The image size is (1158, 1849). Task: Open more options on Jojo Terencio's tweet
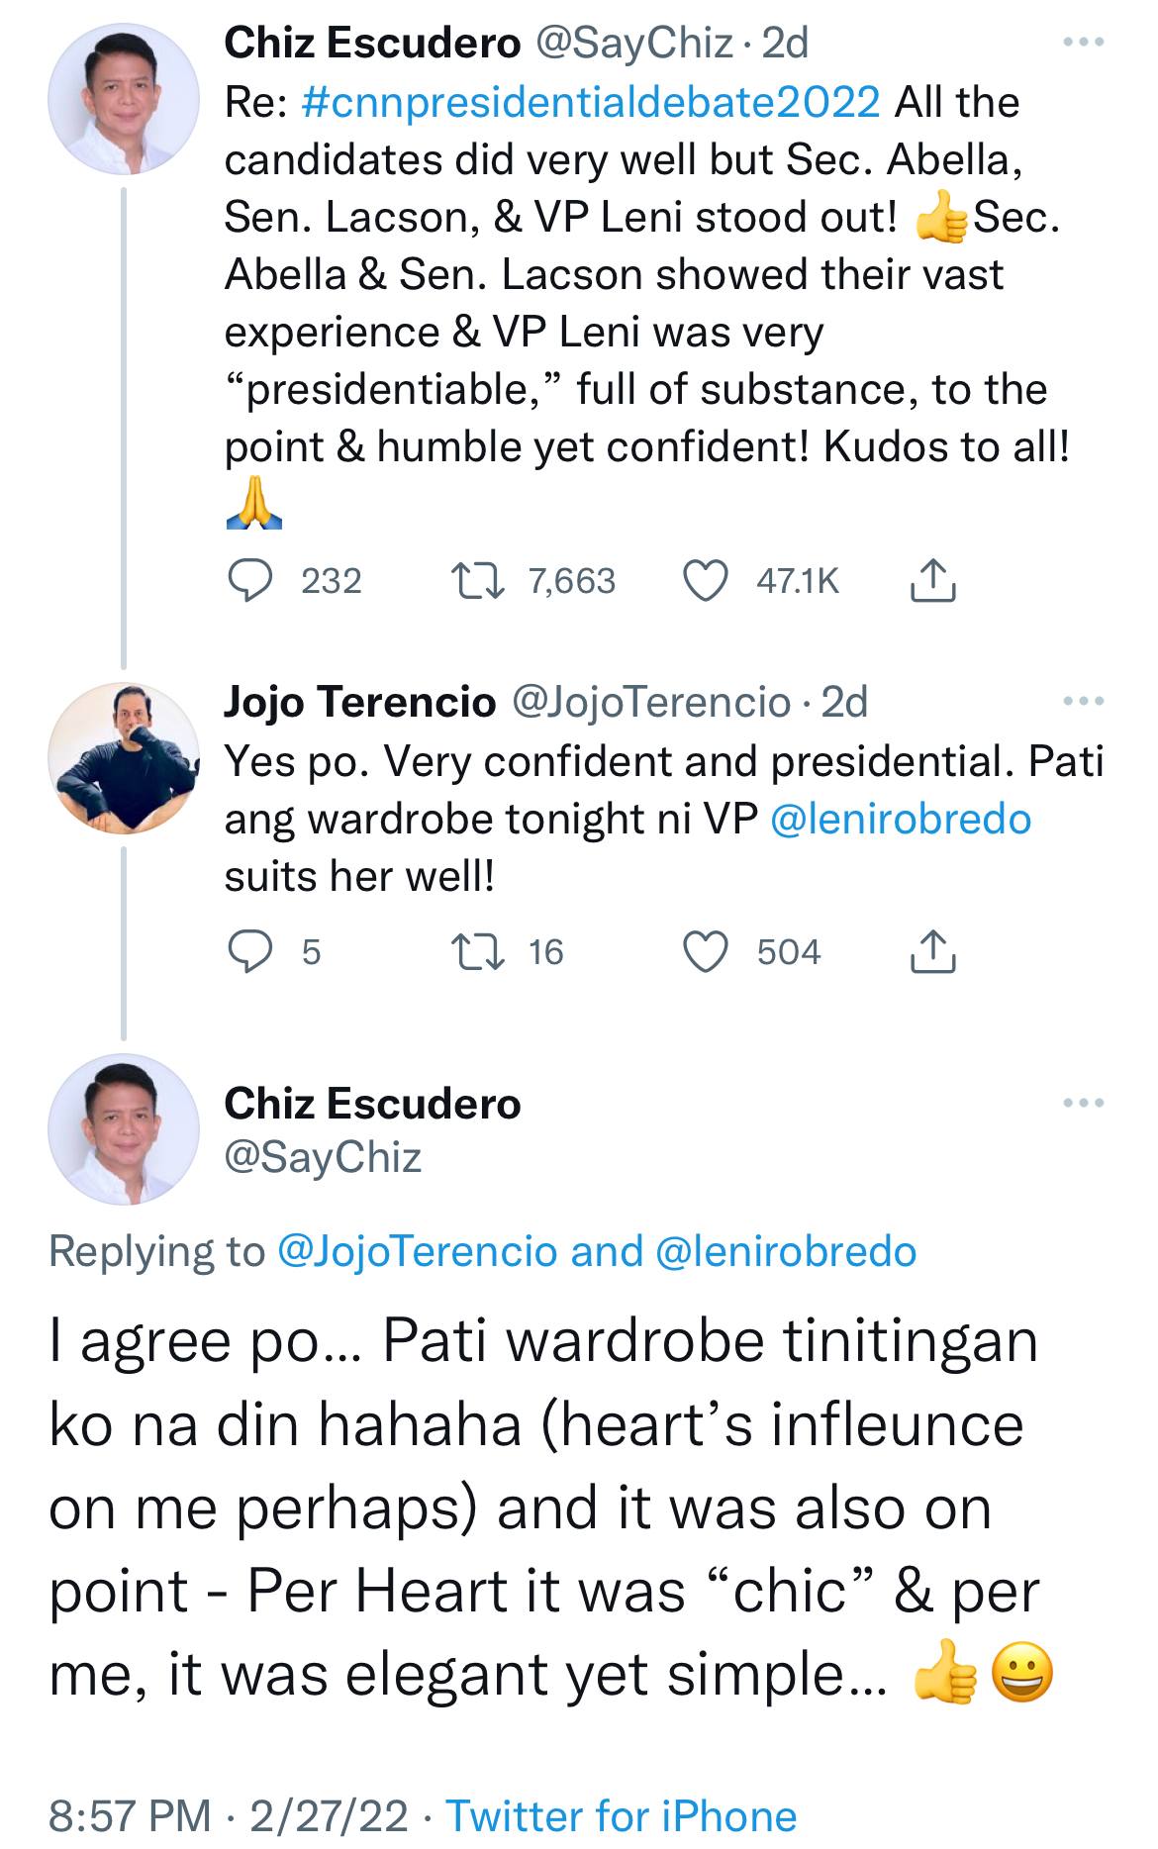point(1083,702)
